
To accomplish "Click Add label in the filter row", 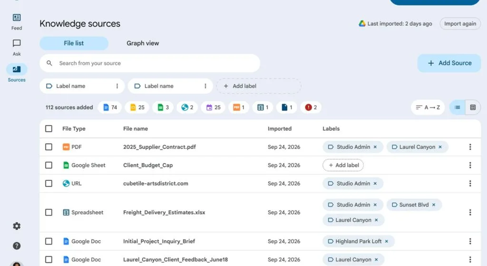I will (258, 86).
